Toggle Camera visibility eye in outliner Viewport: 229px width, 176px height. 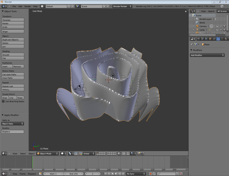217,26
